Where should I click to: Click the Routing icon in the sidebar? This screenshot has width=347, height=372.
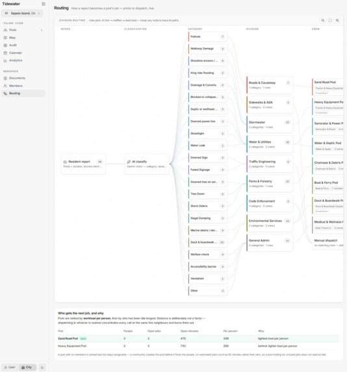(x=5, y=93)
